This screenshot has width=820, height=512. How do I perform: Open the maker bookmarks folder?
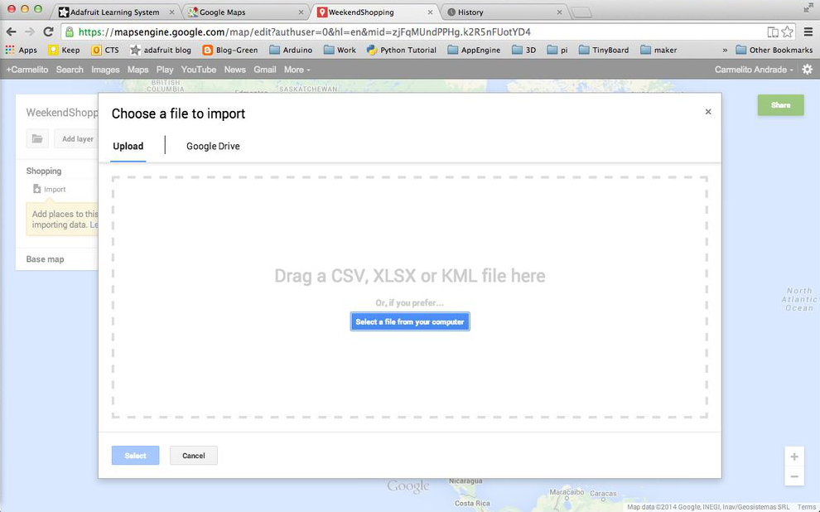pyautogui.click(x=658, y=51)
